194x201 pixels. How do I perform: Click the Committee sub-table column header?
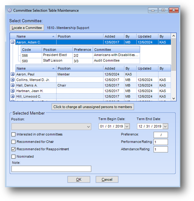coord(116,50)
